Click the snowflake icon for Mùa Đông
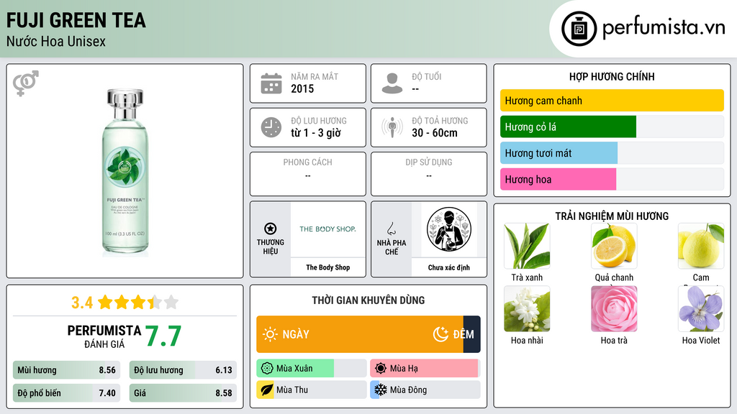Viewport: 737px width, 414px height. point(381,390)
